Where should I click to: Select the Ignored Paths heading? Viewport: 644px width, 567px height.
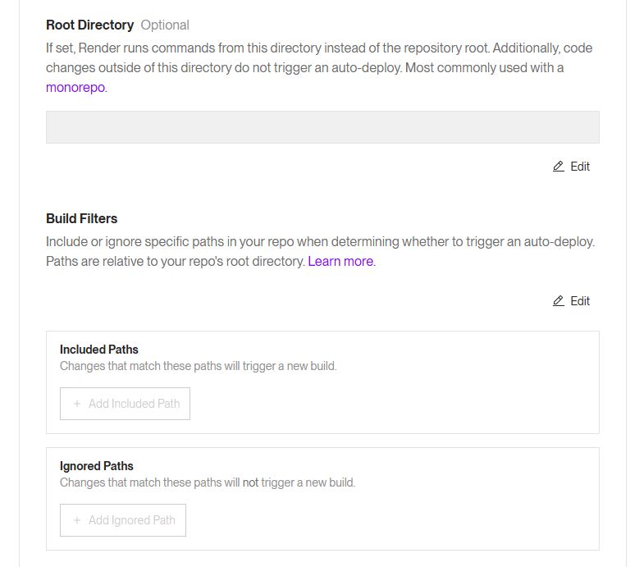[97, 466]
